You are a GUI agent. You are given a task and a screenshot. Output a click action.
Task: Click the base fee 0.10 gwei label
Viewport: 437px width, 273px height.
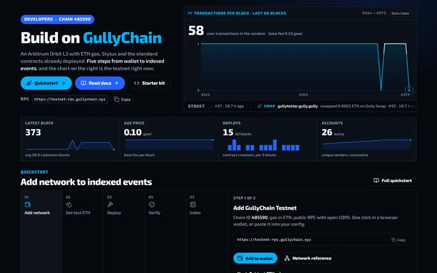point(285,33)
